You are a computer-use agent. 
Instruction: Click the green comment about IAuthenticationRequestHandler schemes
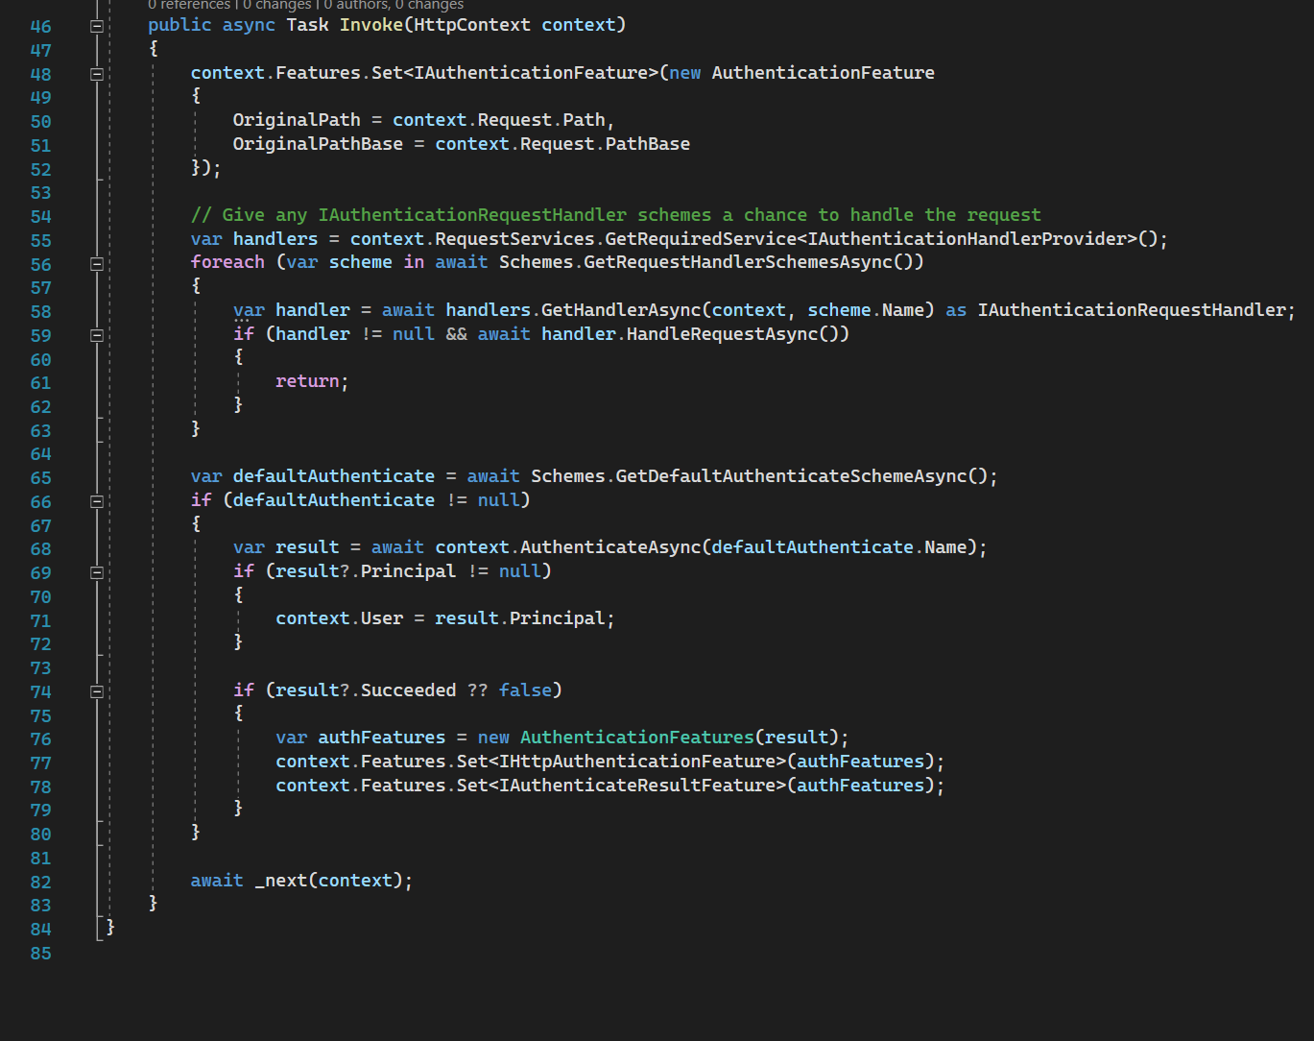(615, 215)
